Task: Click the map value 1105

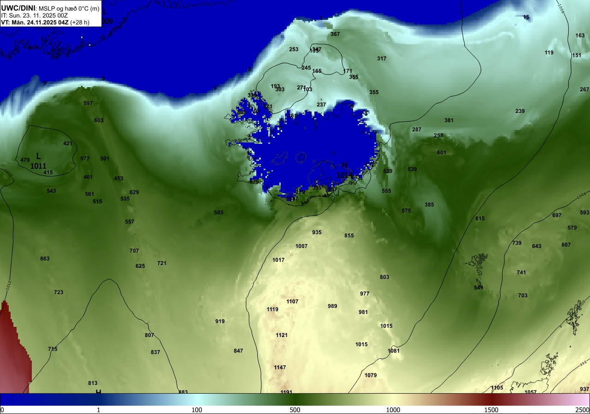Action: (x=497, y=388)
